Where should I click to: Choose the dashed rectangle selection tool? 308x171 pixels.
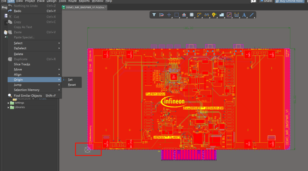point(177,15)
